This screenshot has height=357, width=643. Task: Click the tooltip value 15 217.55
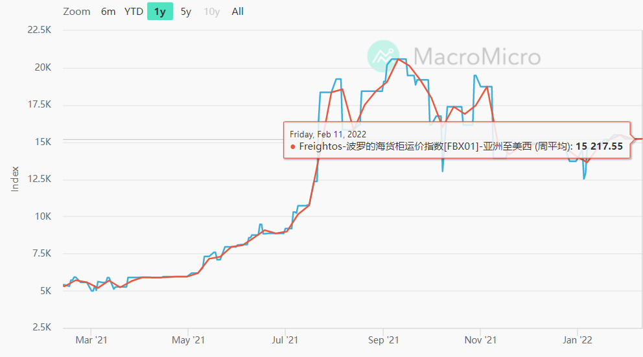click(x=599, y=146)
